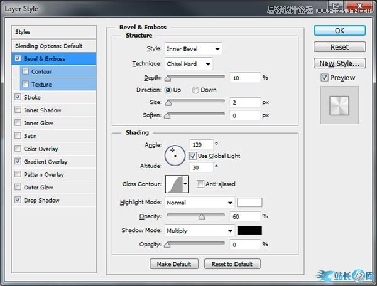Open the Technique dropdown showing Chisel Hard
The width and height of the screenshot is (377, 286).
[x=188, y=64]
